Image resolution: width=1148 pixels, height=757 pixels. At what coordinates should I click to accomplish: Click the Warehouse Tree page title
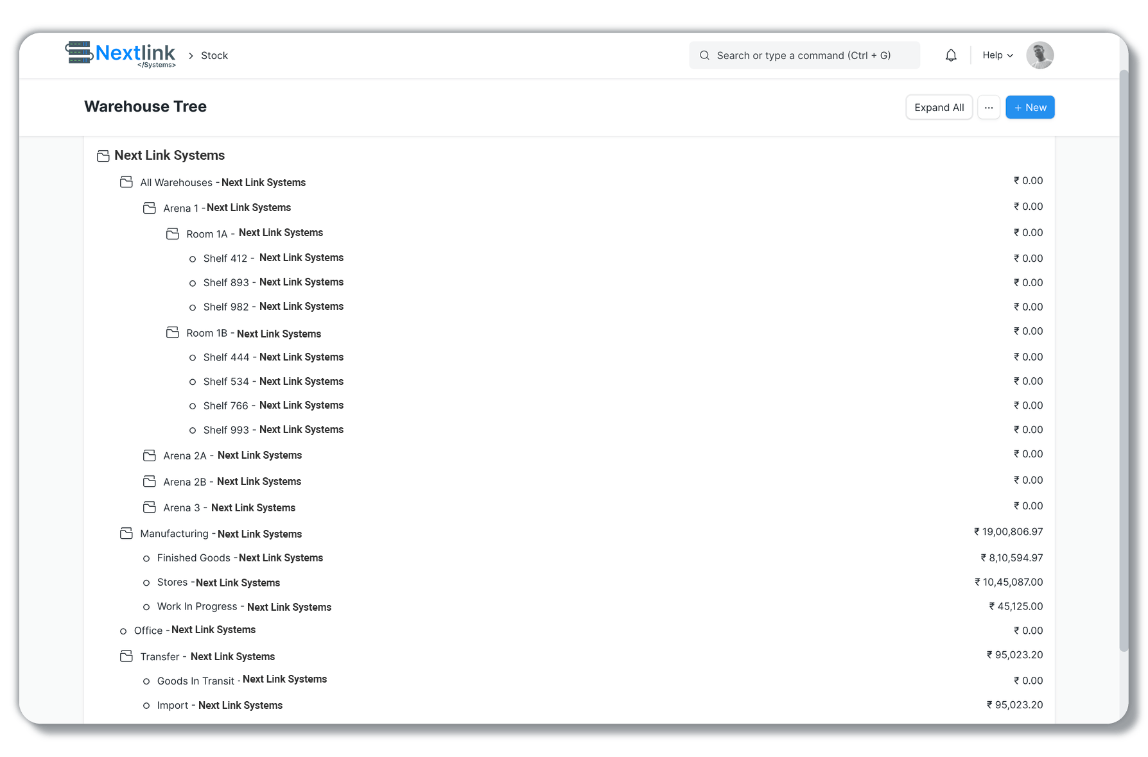tap(145, 106)
